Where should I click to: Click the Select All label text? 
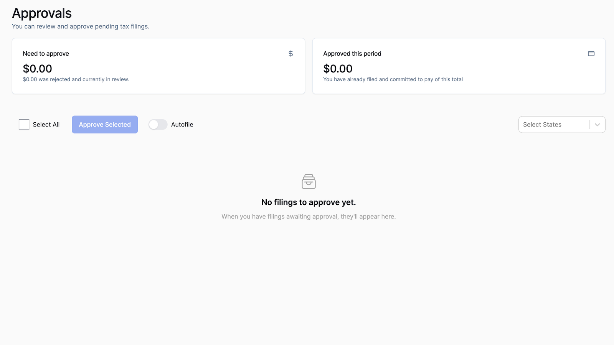(x=46, y=125)
